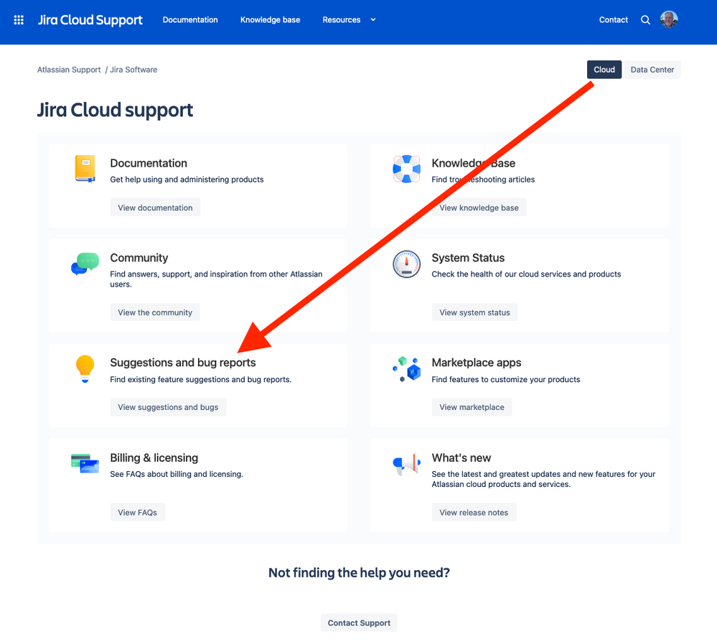Click the Billing & licensing heading

point(154,457)
